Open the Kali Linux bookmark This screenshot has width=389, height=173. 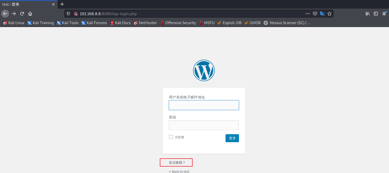(x=14, y=23)
